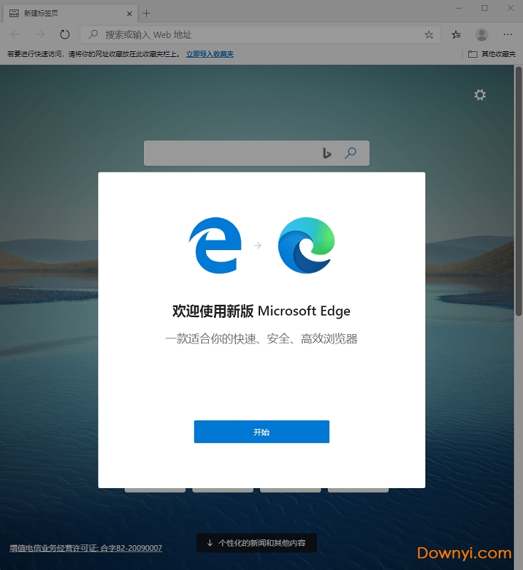Open a new tab with plus button
Viewport: 523px width, 570px height.
click(147, 14)
